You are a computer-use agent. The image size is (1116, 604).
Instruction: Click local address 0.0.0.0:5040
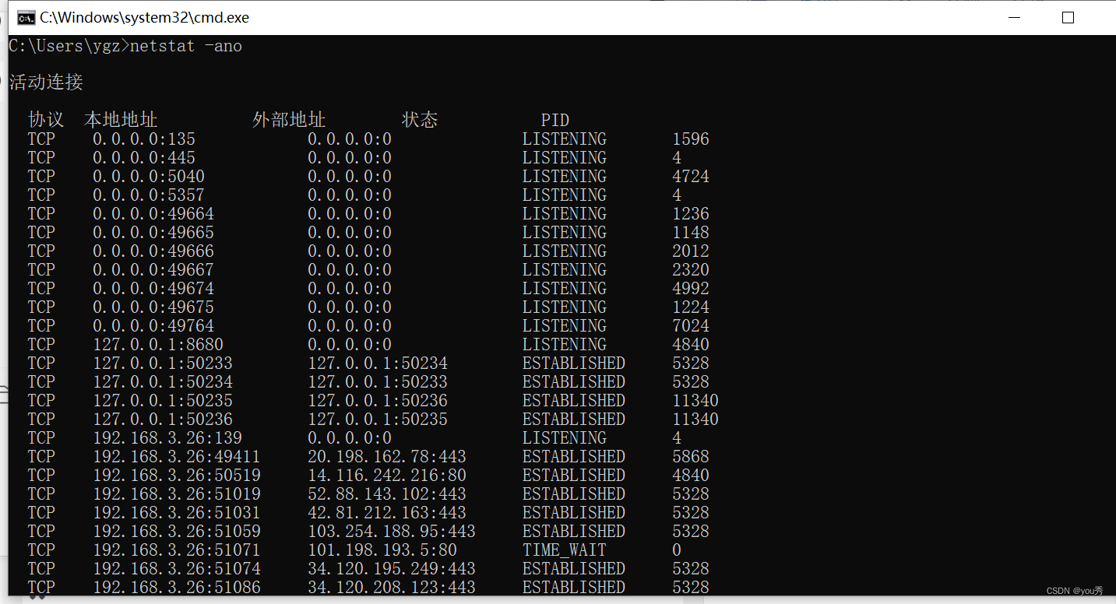coord(149,177)
